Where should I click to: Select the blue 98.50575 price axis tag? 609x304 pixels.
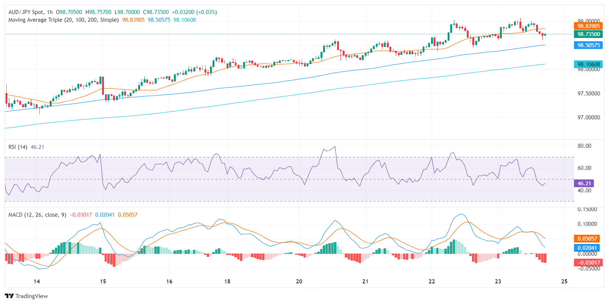pos(588,45)
